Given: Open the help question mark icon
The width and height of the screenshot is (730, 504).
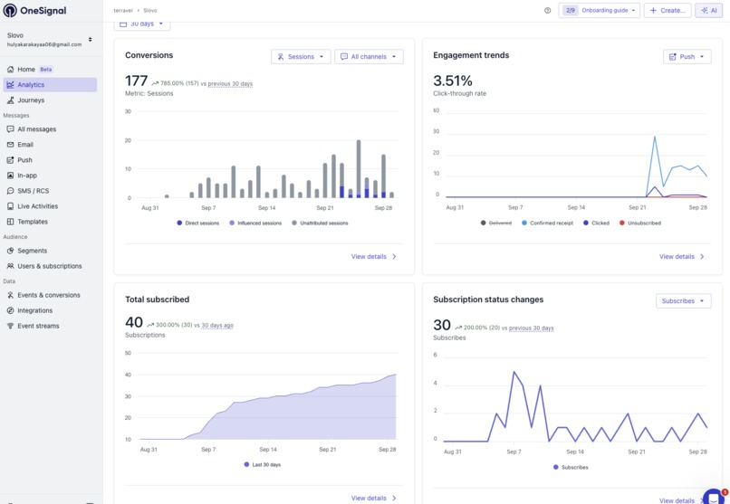Looking at the screenshot, I should pyautogui.click(x=547, y=10).
